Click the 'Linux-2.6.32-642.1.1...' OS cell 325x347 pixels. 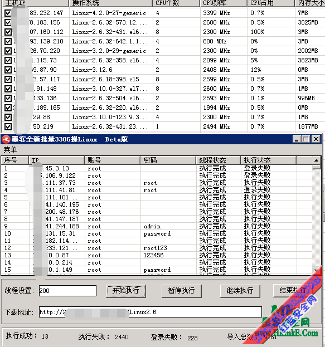(110, 41)
